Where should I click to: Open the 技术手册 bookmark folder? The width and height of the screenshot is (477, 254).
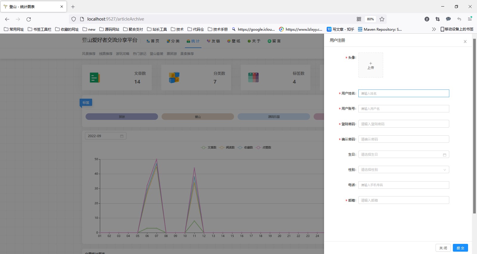(218, 29)
